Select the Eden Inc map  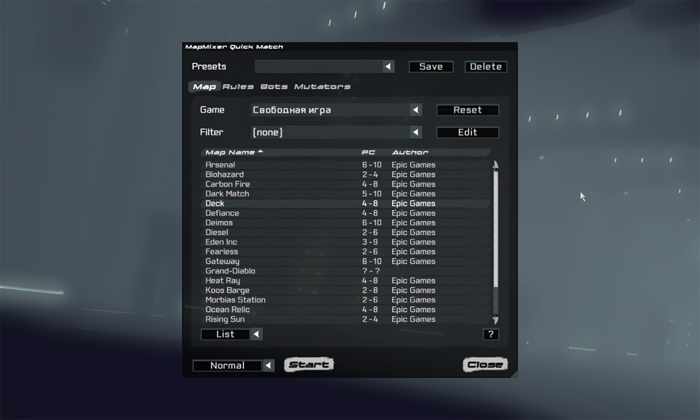click(x=346, y=242)
